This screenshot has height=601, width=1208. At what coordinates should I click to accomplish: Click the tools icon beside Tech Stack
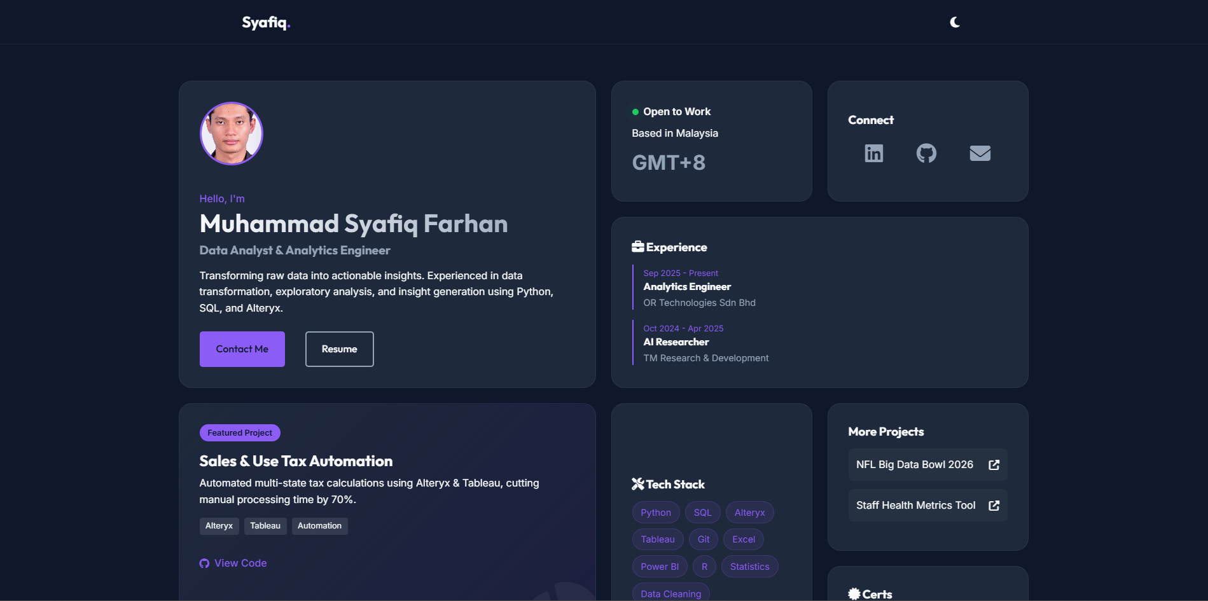pyautogui.click(x=638, y=484)
